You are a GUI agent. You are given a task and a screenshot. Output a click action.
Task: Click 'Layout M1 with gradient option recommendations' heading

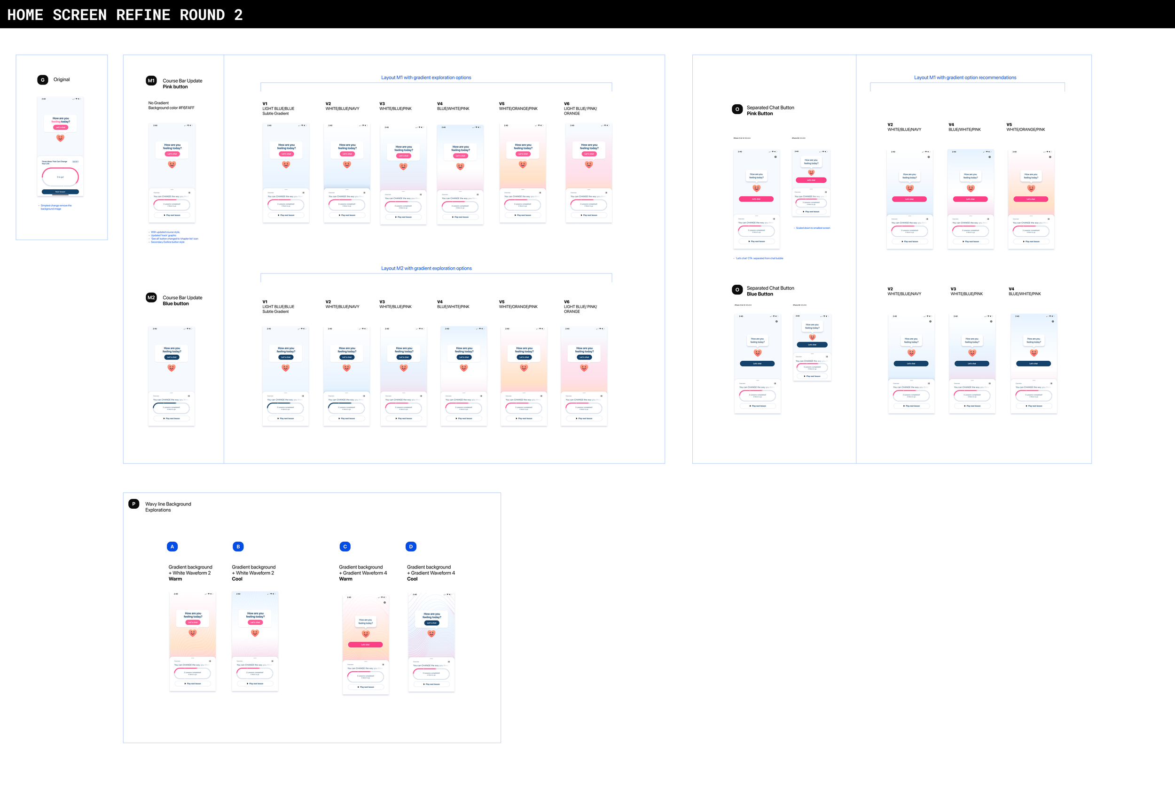965,78
